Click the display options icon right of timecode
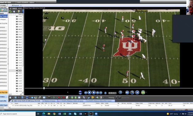This screenshot has height=116, width=193. [x=120, y=92]
